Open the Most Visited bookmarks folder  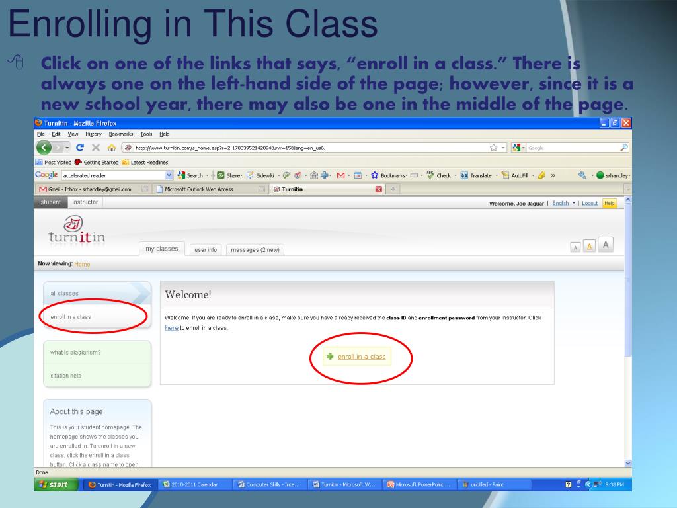pyautogui.click(x=53, y=163)
